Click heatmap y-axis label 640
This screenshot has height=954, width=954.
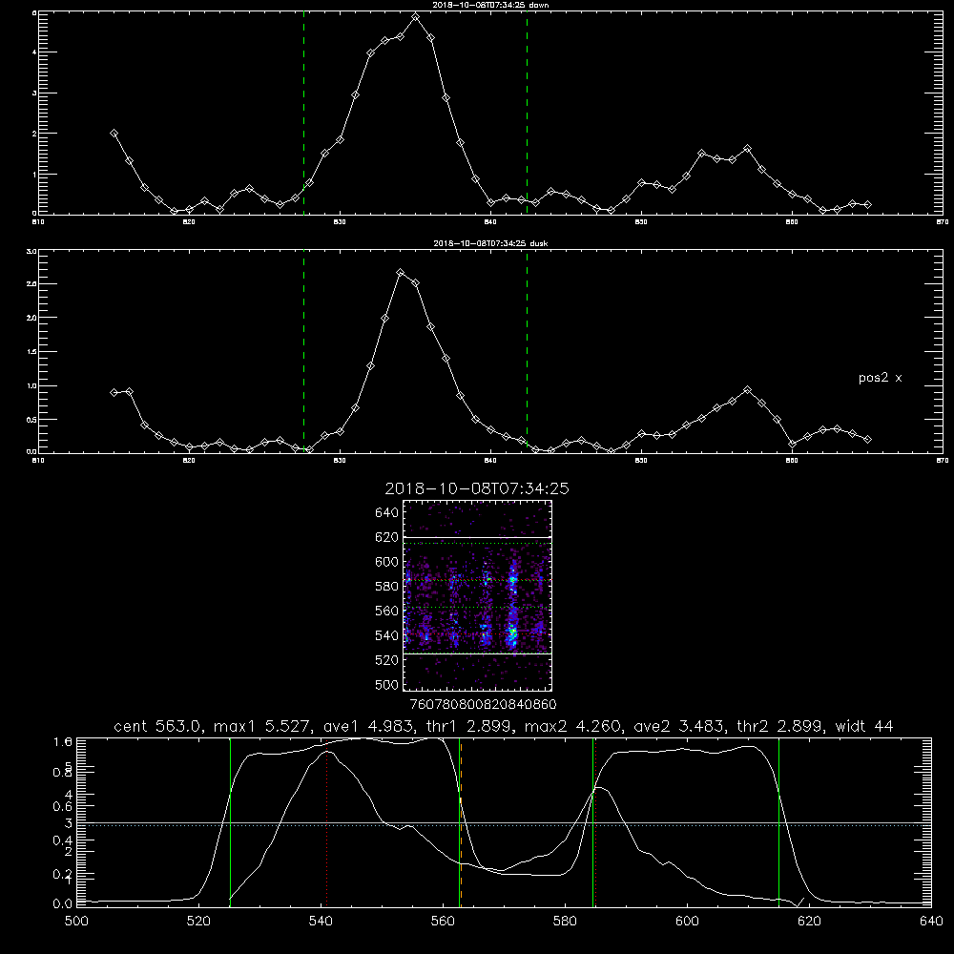387,513
